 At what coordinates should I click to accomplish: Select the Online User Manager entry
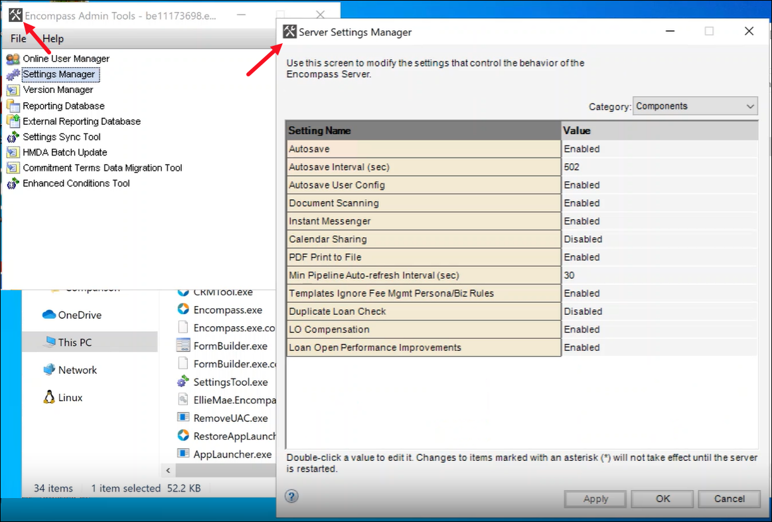pos(66,58)
